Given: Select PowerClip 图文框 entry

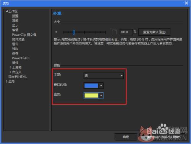Looking at the screenshot, I should pyautogui.click(x=24, y=35).
